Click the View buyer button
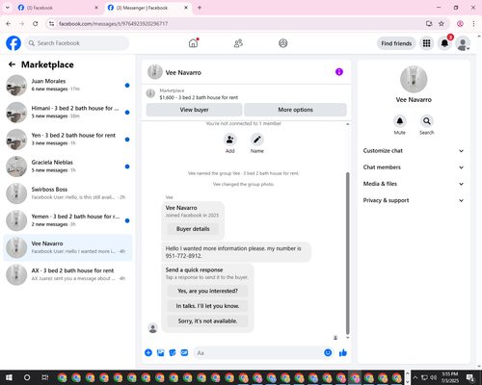 194,110
